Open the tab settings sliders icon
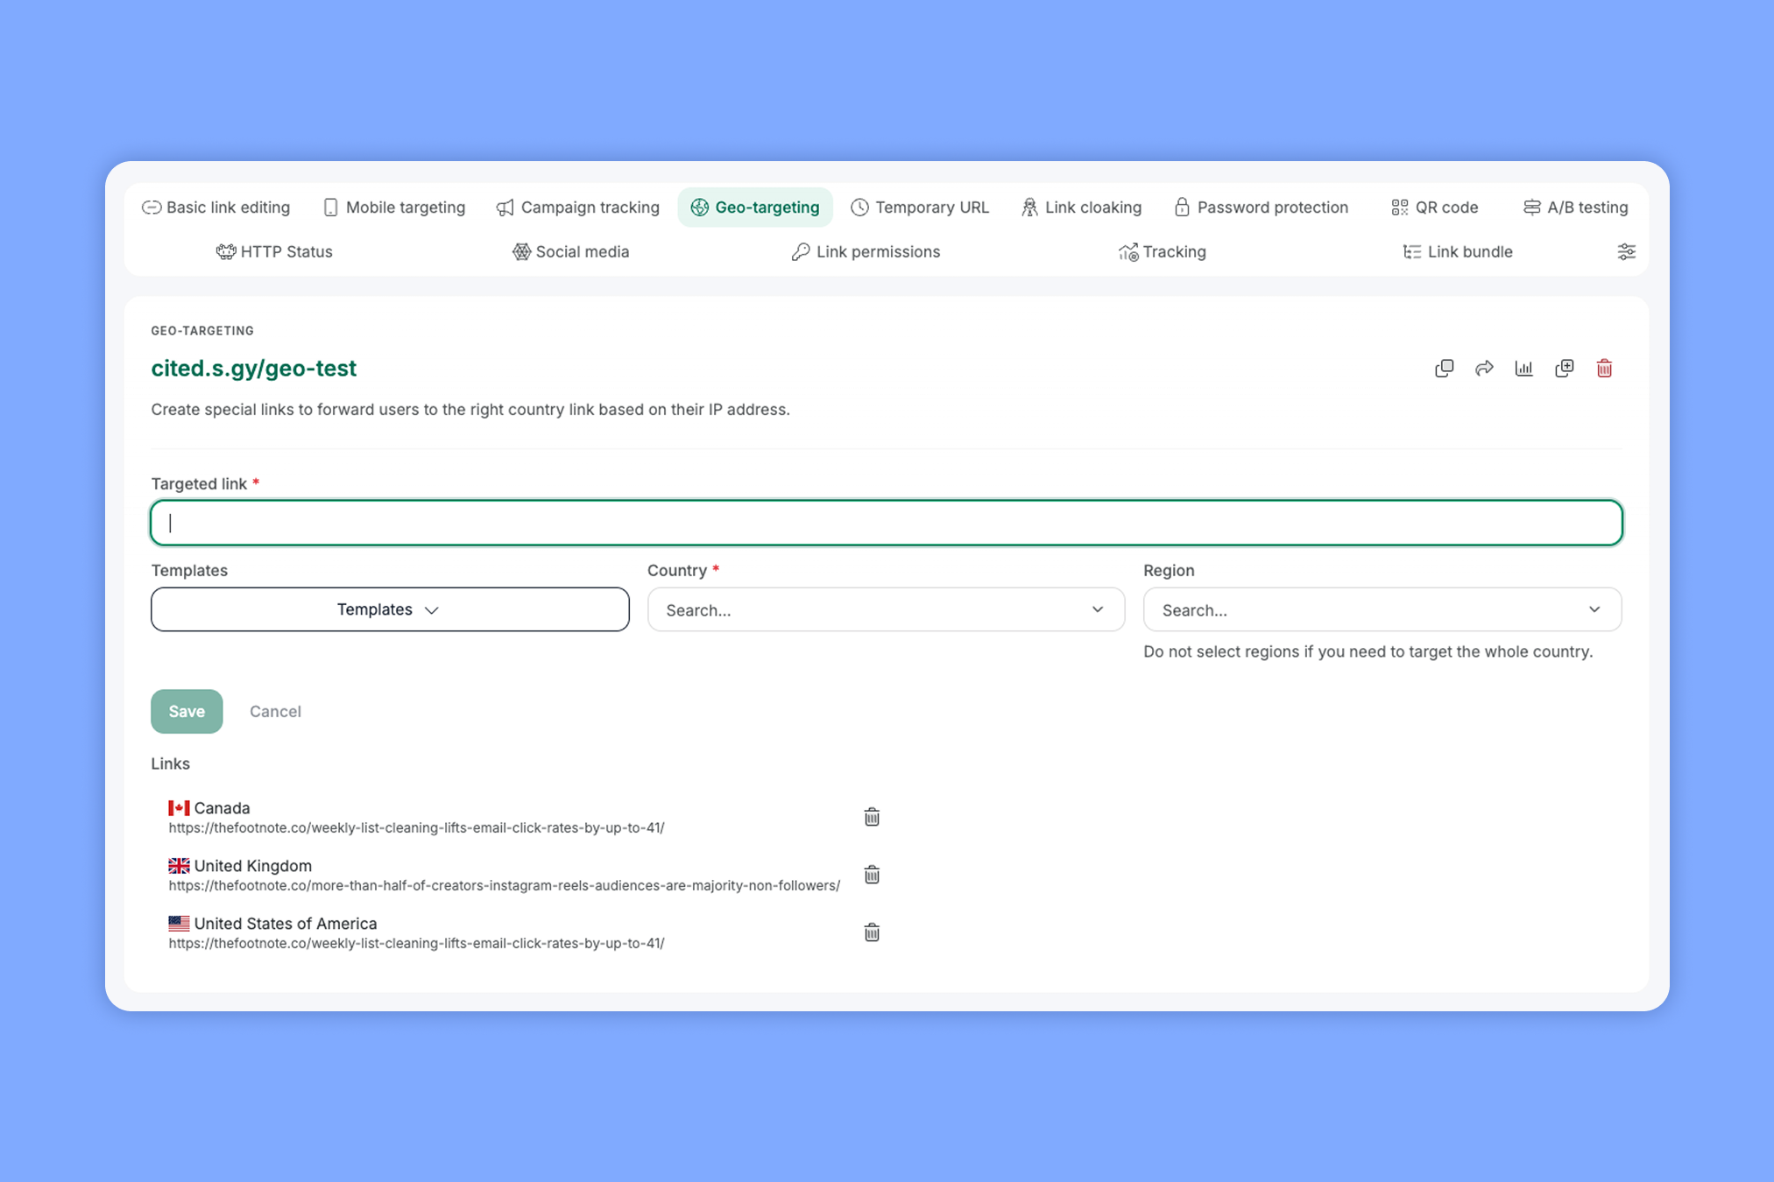 [x=1626, y=252]
